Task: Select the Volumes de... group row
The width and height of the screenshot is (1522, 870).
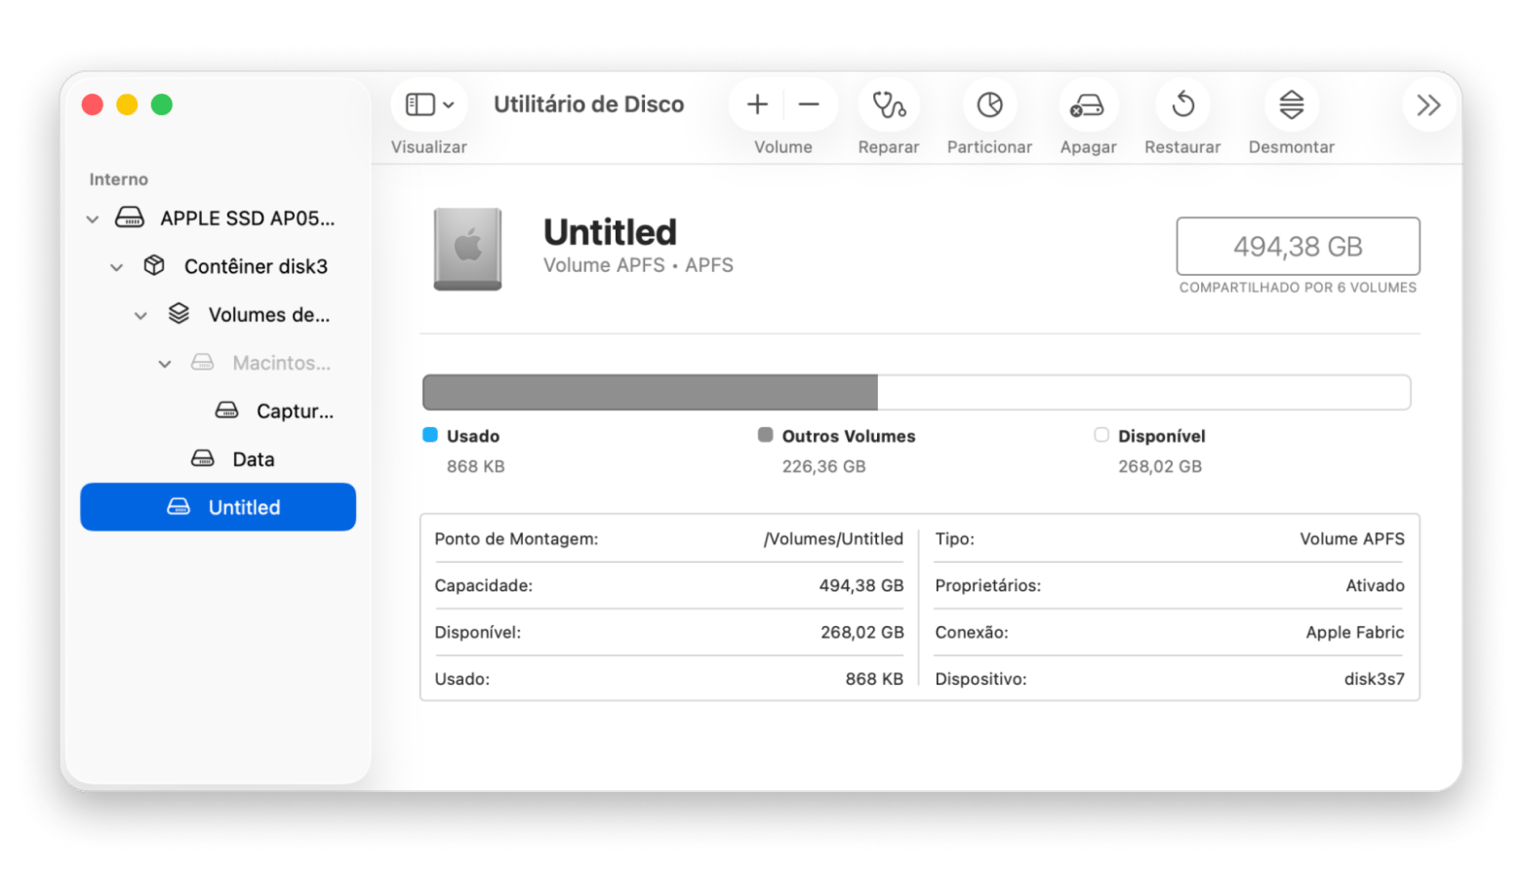Action: tap(219, 315)
